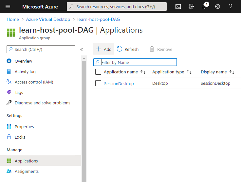Click the Overview icon in the sidebar

[x=9, y=61]
